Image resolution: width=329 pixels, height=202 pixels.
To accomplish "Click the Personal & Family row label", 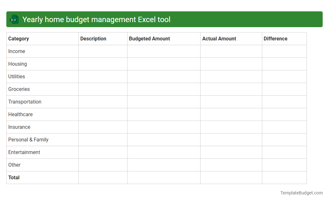I will click(x=28, y=140).
